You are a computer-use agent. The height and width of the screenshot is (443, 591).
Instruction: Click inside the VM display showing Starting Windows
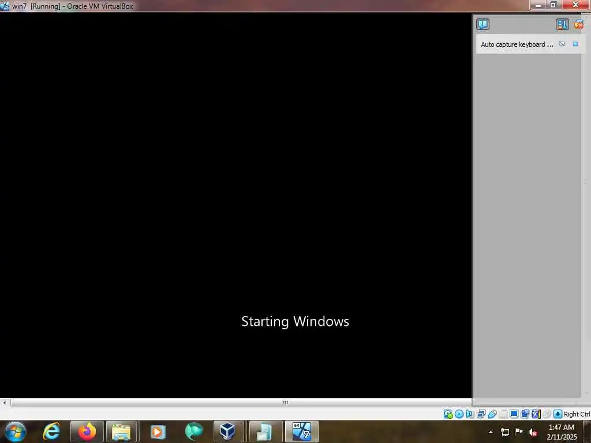coord(236,205)
